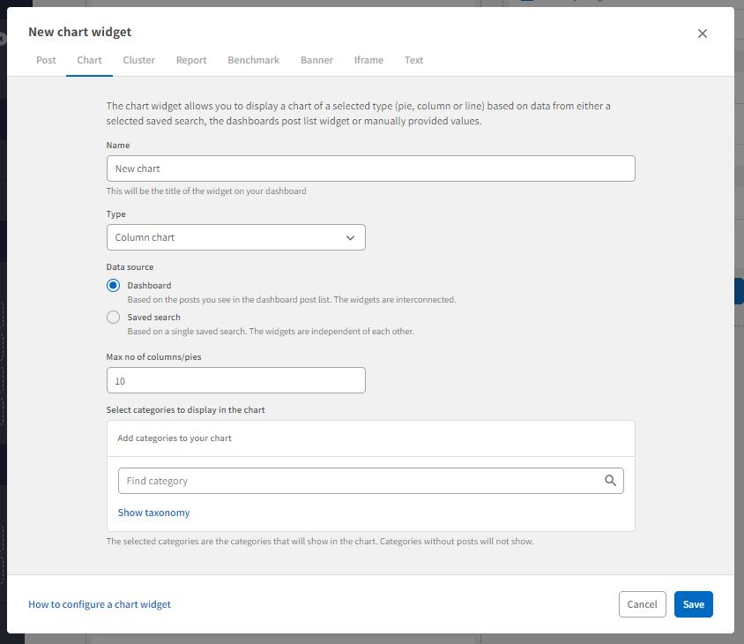Close the New chart widget dialog

(703, 34)
